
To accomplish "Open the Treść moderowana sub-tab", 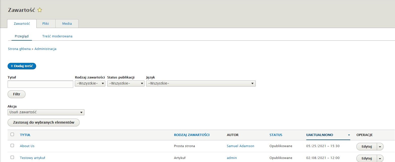I will (x=57, y=36).
